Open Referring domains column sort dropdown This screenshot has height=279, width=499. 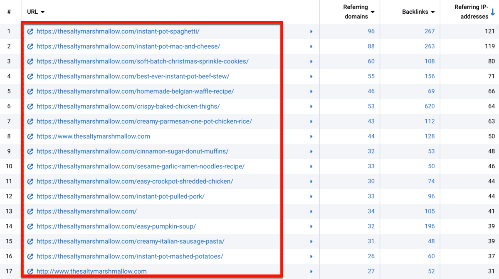point(373,12)
